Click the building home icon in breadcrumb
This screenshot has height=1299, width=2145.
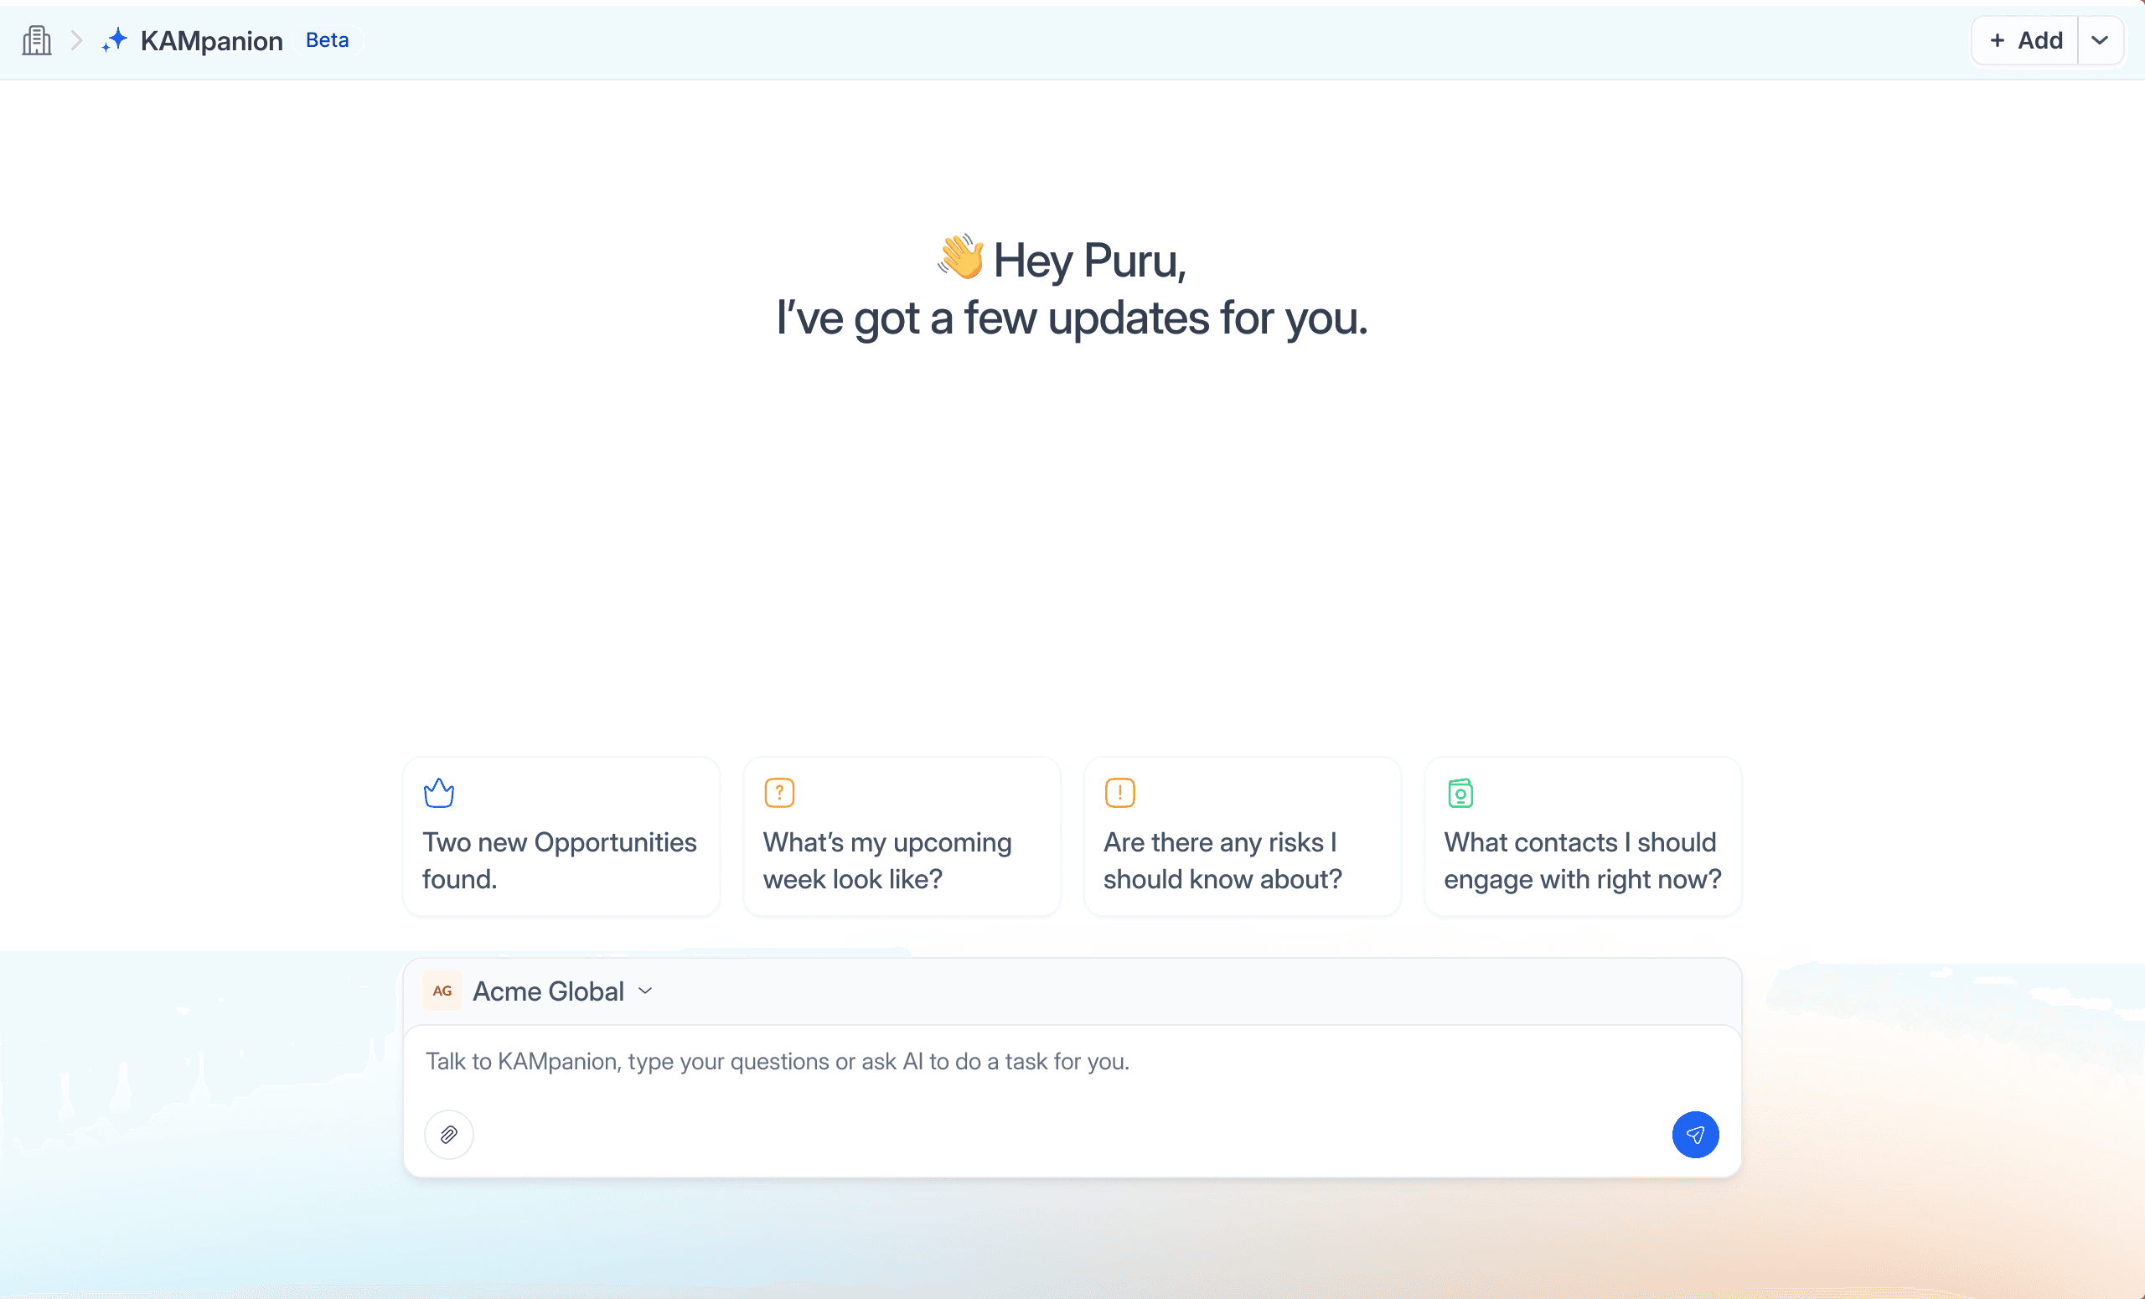coord(37,40)
